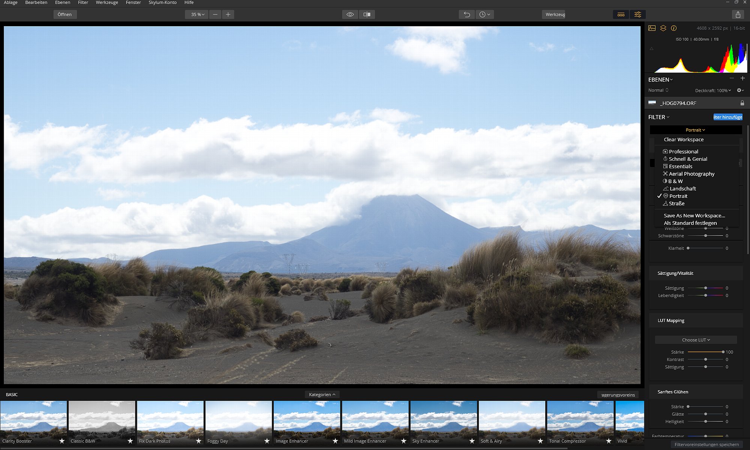Toggle the eye preview icon

coord(350,15)
